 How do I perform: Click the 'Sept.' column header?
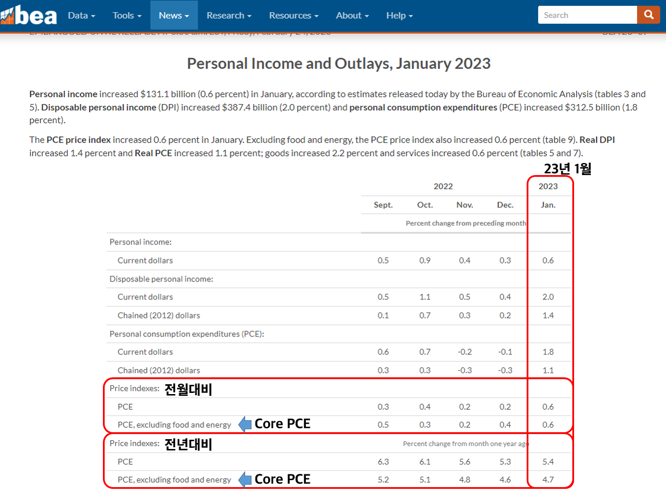383,205
